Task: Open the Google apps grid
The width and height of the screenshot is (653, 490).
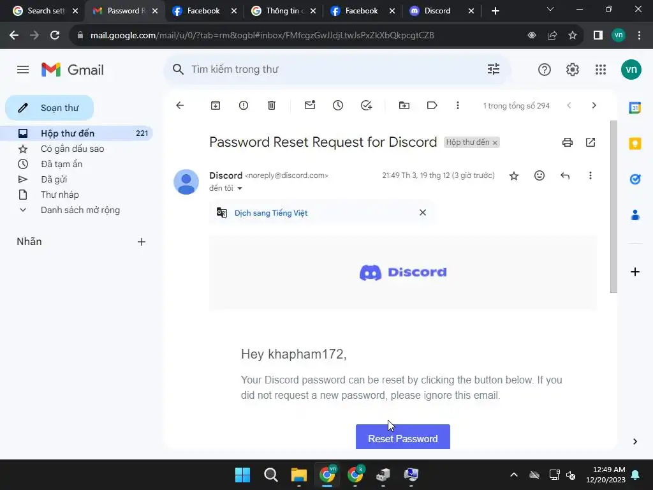Action: 601,70
